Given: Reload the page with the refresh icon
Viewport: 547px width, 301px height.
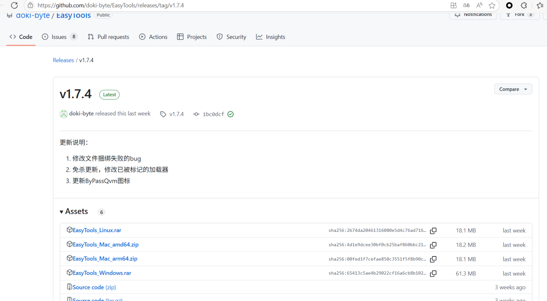Looking at the screenshot, I should (x=14, y=5).
